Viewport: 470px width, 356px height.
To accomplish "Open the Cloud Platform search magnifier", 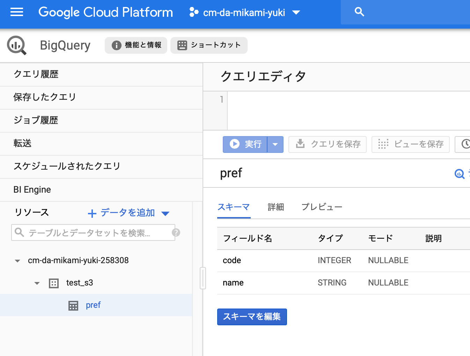I will pos(359,12).
